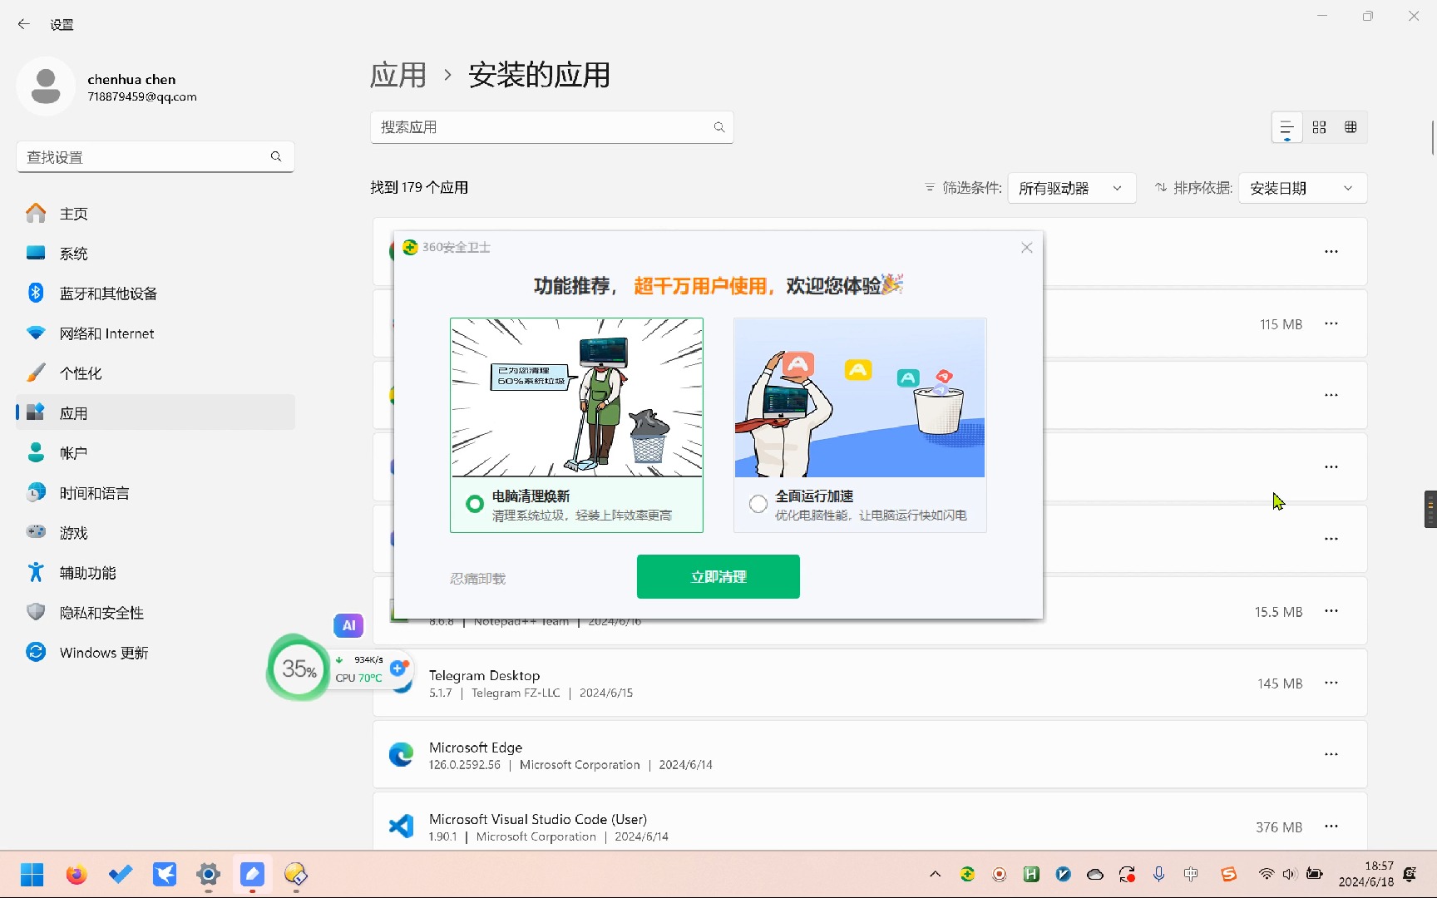Image resolution: width=1437 pixels, height=898 pixels.
Task: Click the Settings gear in taskbar
Action: coord(208,875)
